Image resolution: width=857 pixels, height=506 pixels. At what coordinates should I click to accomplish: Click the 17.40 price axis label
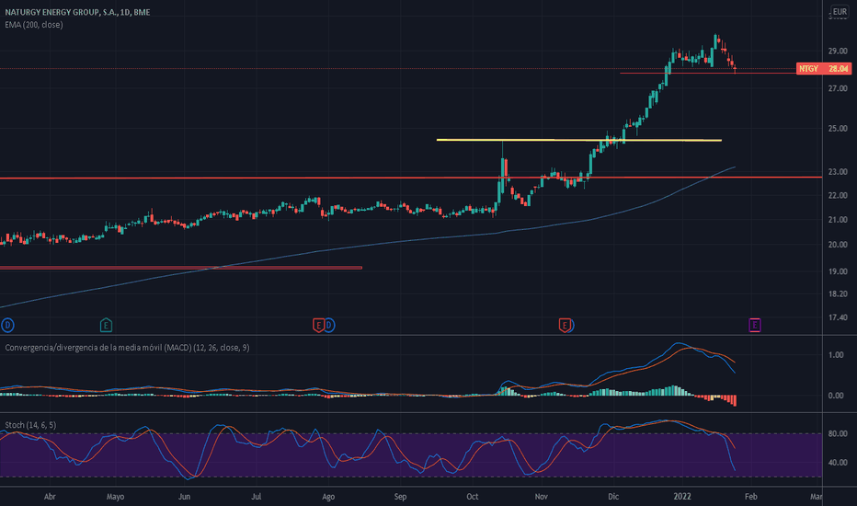(x=838, y=317)
